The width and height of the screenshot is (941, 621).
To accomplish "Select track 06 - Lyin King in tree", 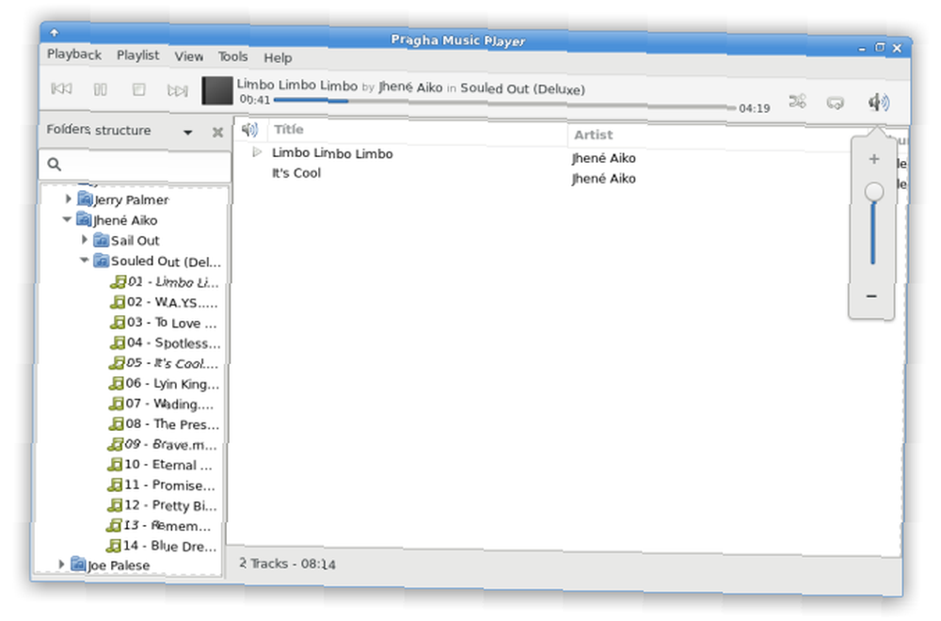I will click(164, 383).
